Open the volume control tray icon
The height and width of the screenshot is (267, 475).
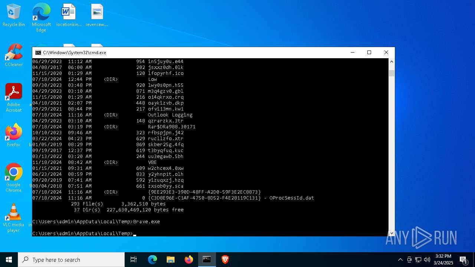point(427,260)
